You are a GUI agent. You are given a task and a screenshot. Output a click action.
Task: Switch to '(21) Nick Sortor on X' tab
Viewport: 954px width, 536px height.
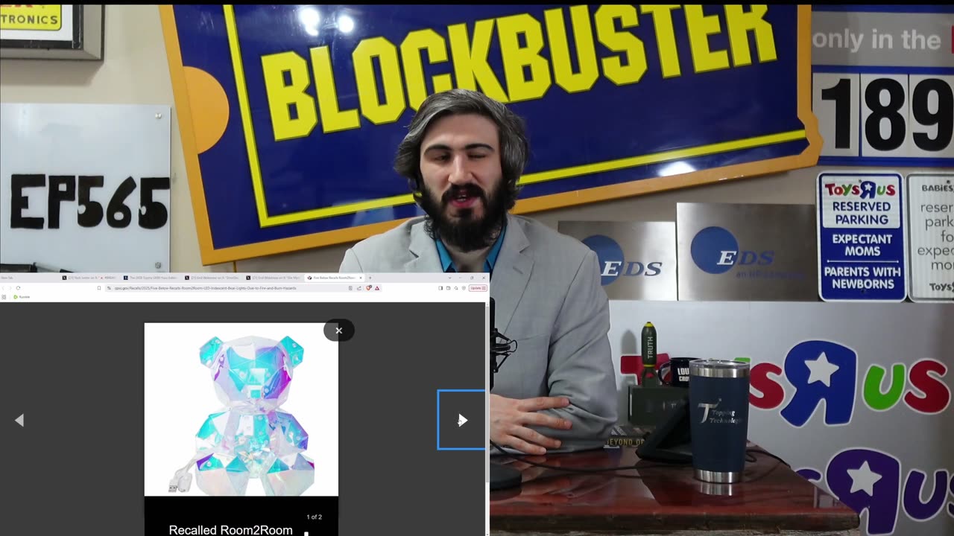[89, 278]
